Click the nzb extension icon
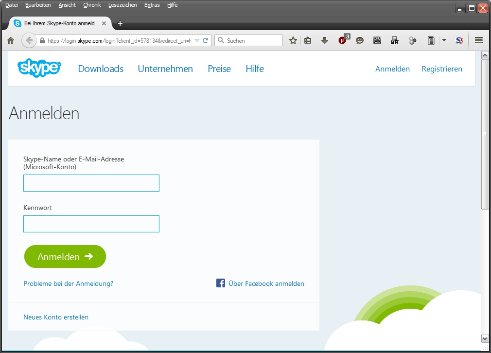491x353 pixels. click(395, 40)
